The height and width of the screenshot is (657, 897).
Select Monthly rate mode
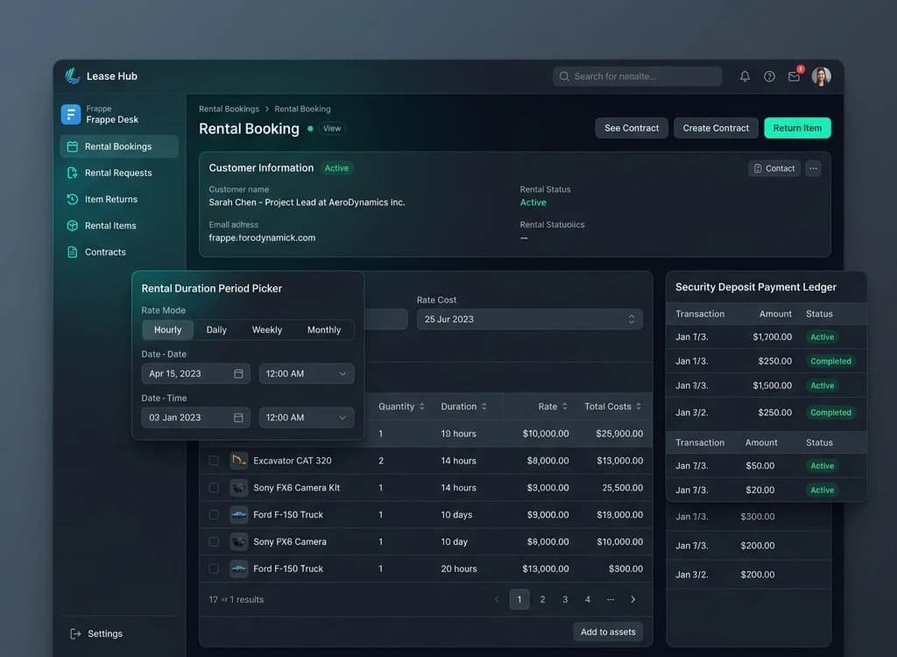[x=324, y=329]
